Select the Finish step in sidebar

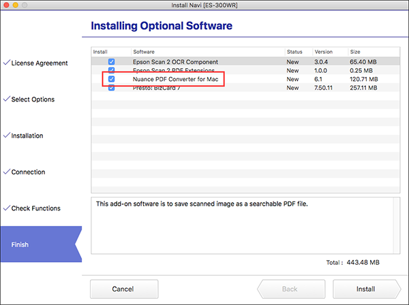tap(41, 244)
